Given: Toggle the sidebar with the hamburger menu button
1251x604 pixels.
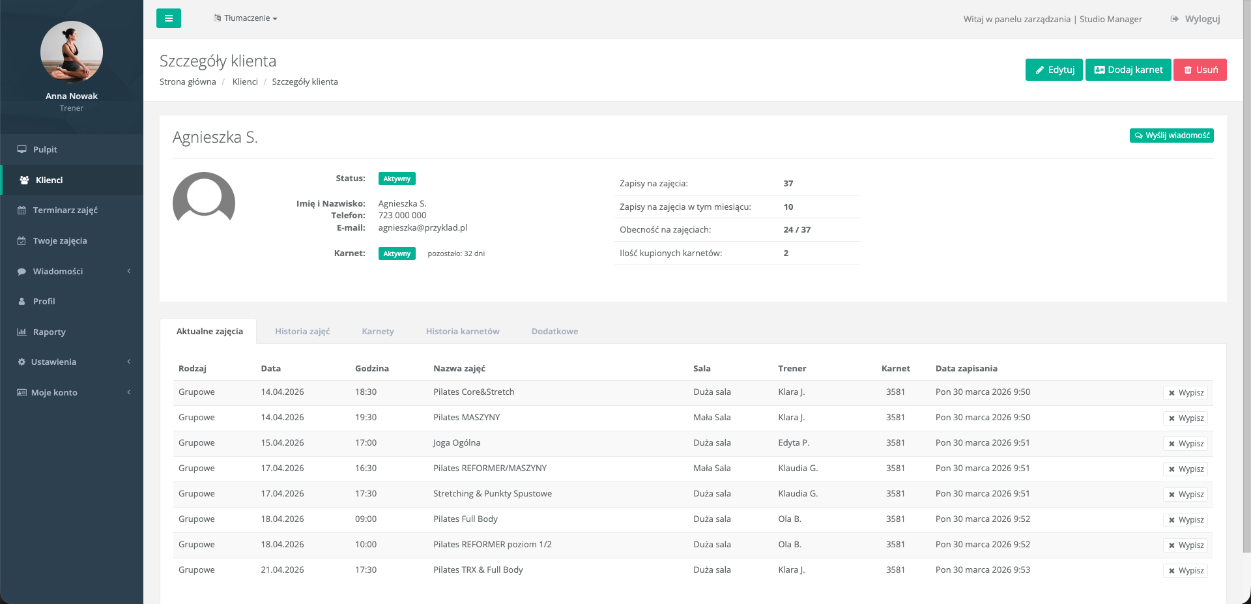Looking at the screenshot, I should pos(168,18).
